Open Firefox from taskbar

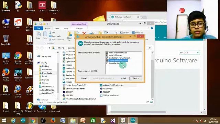(53, 121)
